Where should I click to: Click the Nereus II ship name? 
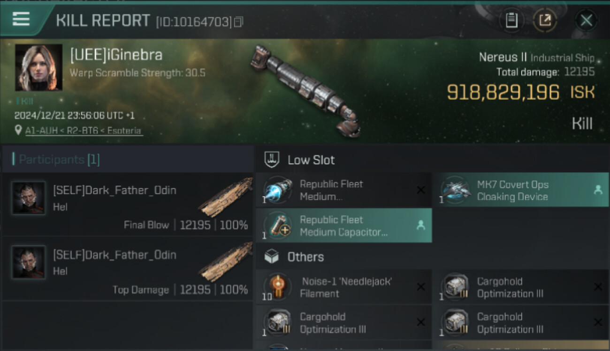click(503, 58)
